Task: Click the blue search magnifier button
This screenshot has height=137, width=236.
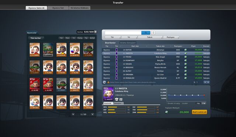Action: (x=146, y=33)
